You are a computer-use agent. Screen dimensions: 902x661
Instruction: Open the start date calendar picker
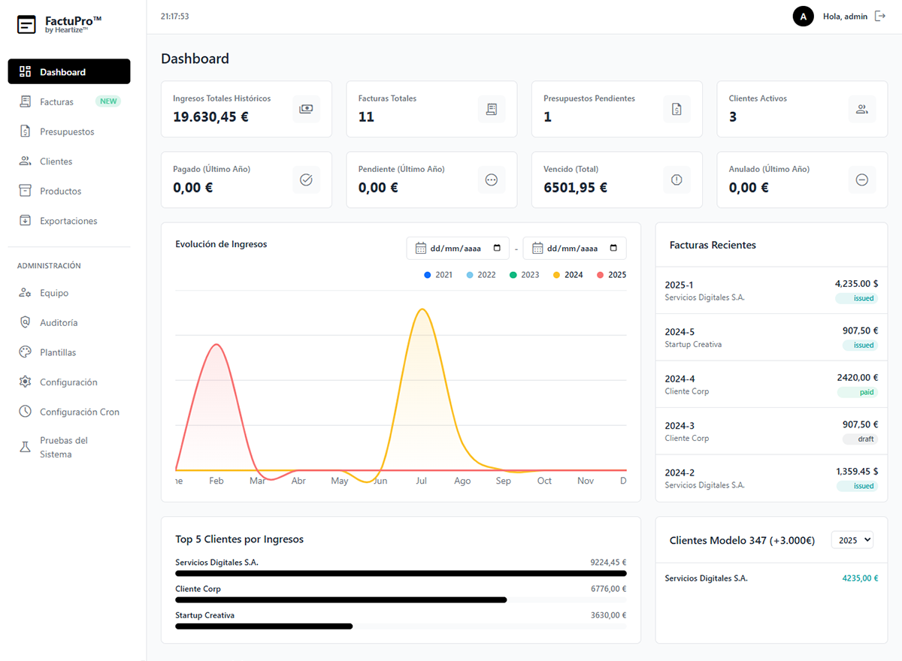tap(497, 249)
